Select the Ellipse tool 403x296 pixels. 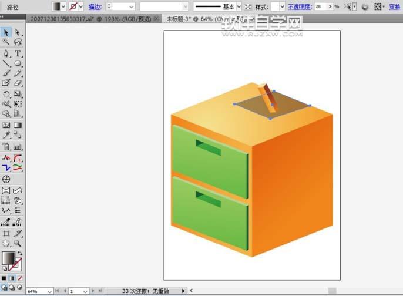click(x=18, y=63)
